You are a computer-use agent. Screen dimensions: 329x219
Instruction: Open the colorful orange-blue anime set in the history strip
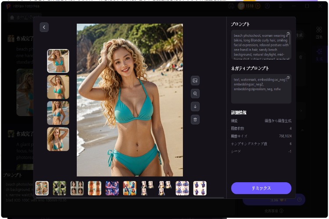click(x=130, y=188)
